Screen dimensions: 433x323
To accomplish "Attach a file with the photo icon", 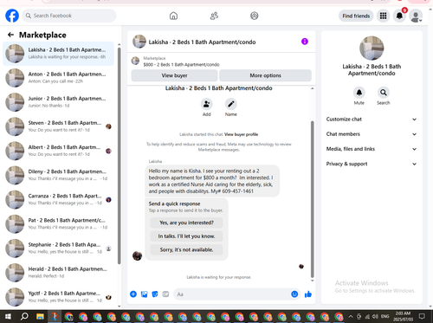I will pyautogui.click(x=144, y=294).
